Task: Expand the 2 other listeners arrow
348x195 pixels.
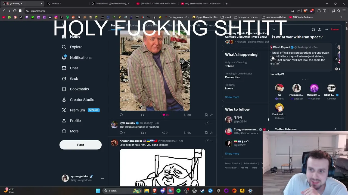Action: tap(335, 129)
